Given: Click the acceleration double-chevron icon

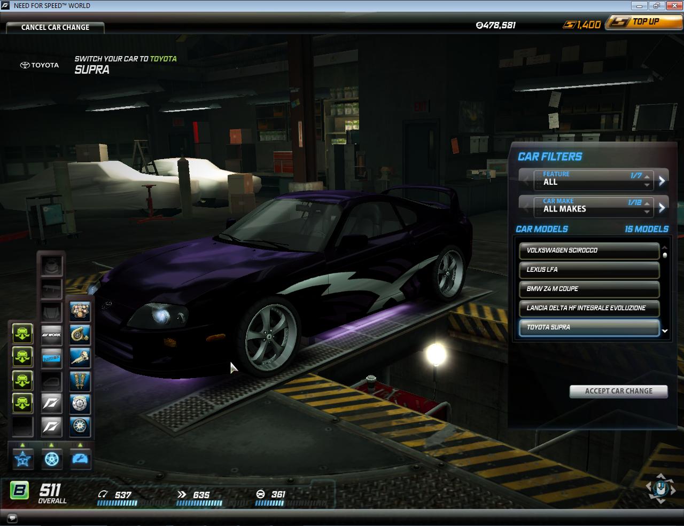Looking at the screenshot, I should 182,494.
